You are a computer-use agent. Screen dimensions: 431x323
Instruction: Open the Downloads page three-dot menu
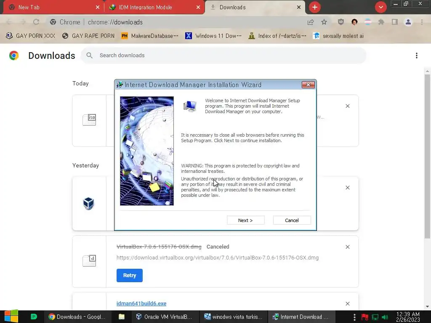pos(416,56)
